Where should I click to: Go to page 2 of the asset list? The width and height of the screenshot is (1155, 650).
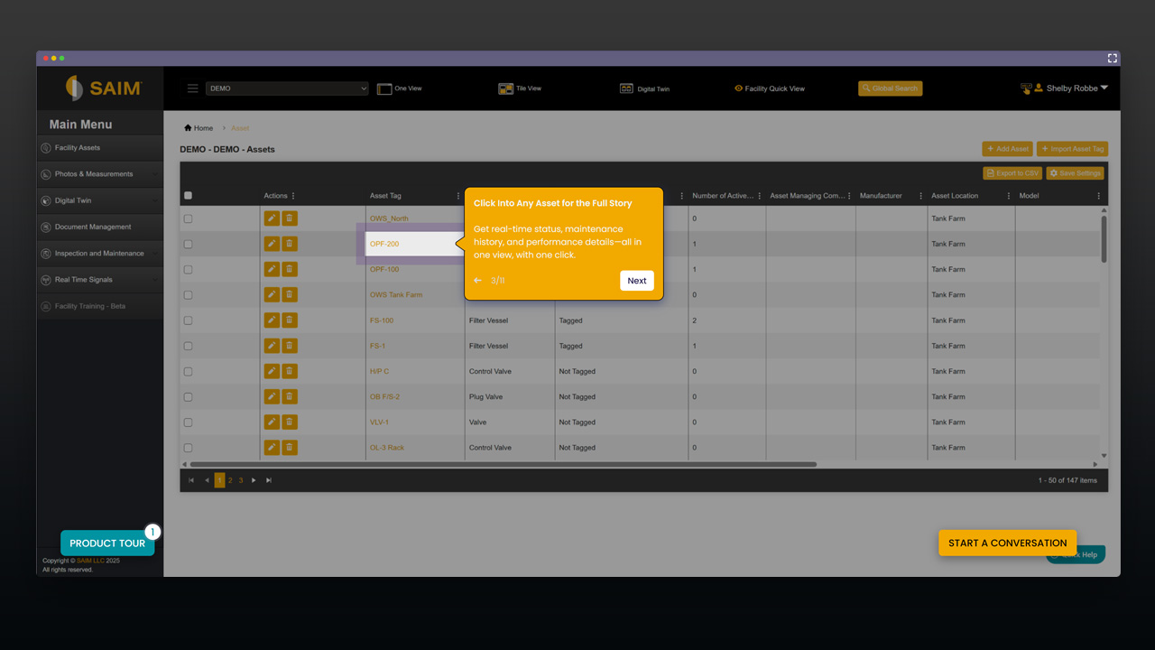pos(230,479)
